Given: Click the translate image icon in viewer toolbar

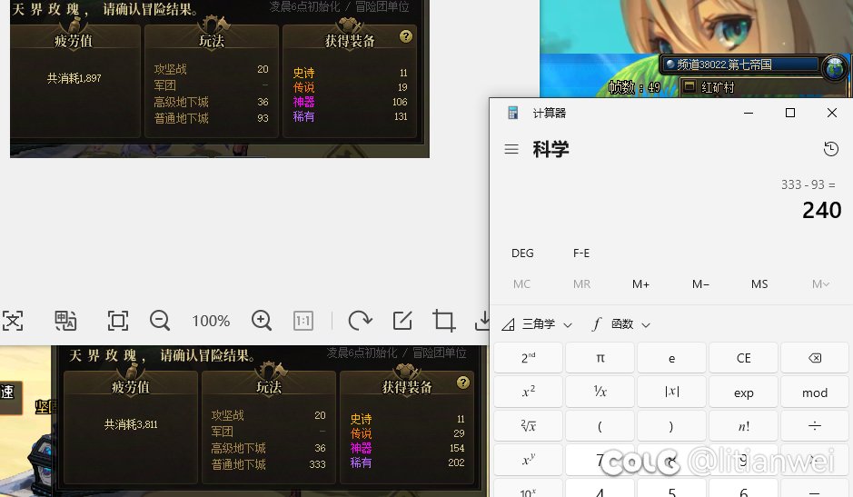Looking at the screenshot, I should pos(65,321).
